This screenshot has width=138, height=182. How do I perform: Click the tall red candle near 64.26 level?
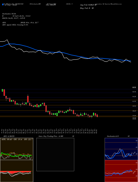(28, 99)
